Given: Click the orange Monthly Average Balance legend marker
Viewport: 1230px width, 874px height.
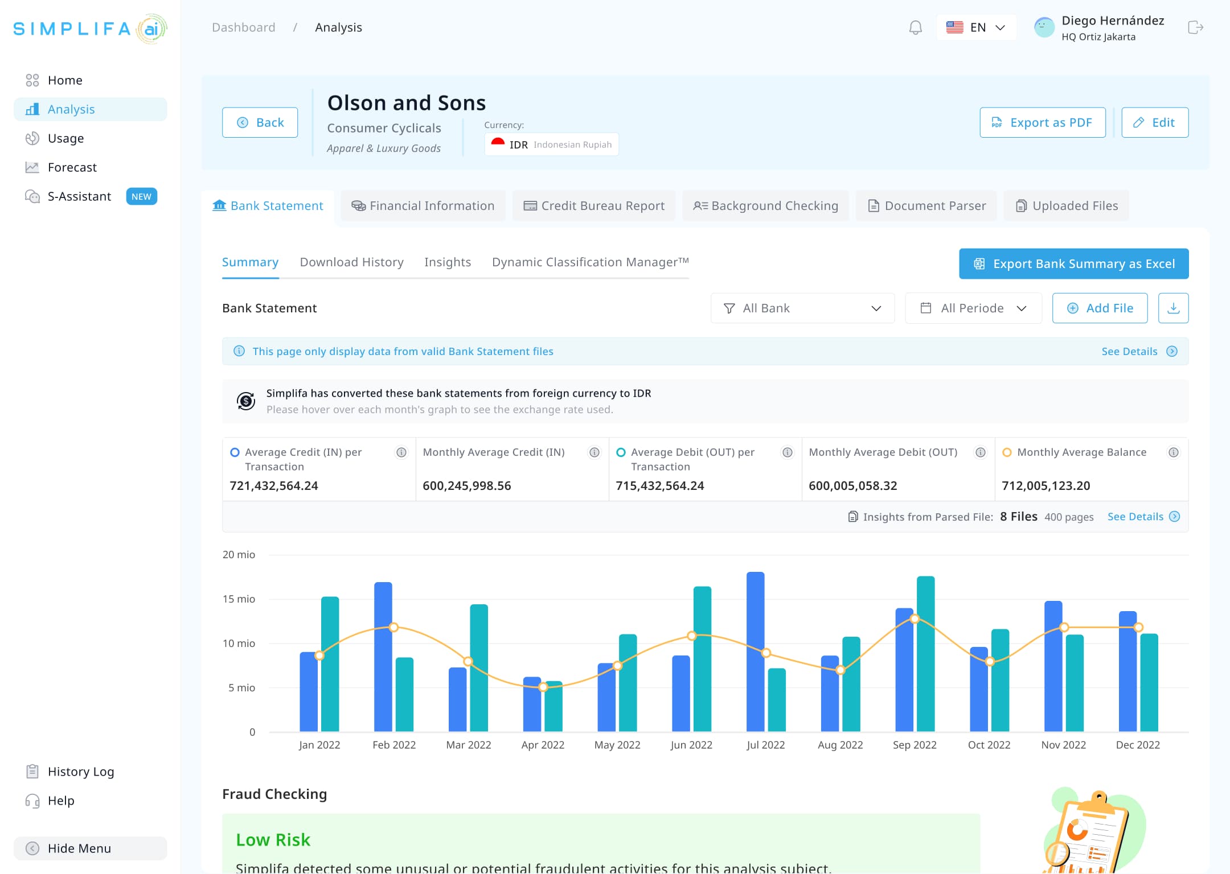Looking at the screenshot, I should [x=1007, y=452].
